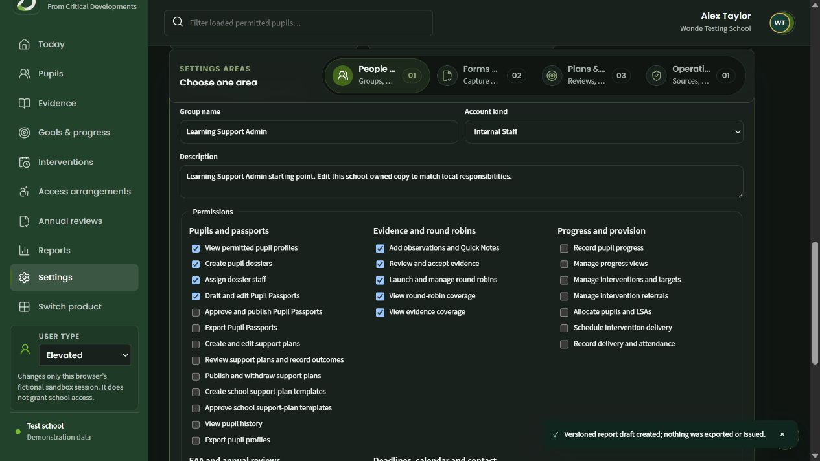Uncheck Review and accept evidence
Screen dimensions: 820x461
tap(380, 264)
